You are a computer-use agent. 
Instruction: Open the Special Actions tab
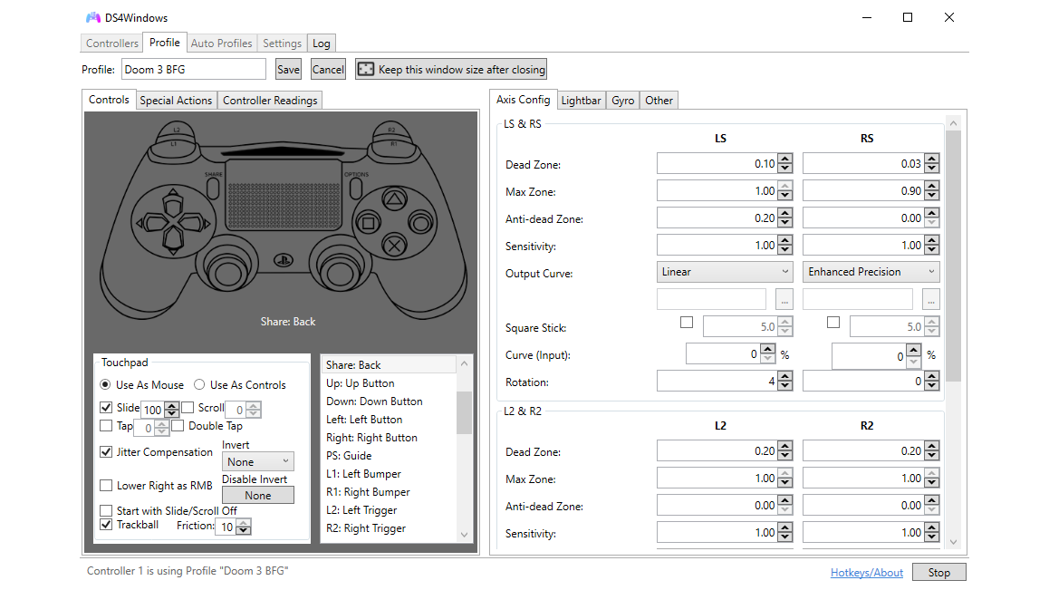[176, 101]
